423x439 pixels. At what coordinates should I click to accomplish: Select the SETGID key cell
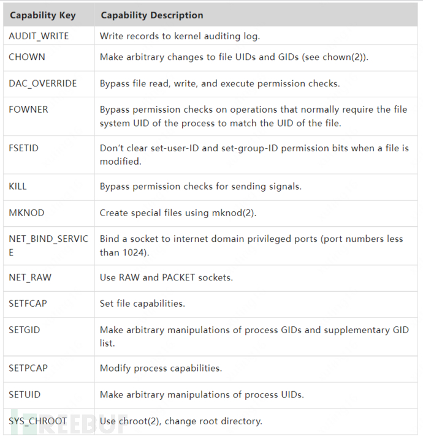[25, 330]
